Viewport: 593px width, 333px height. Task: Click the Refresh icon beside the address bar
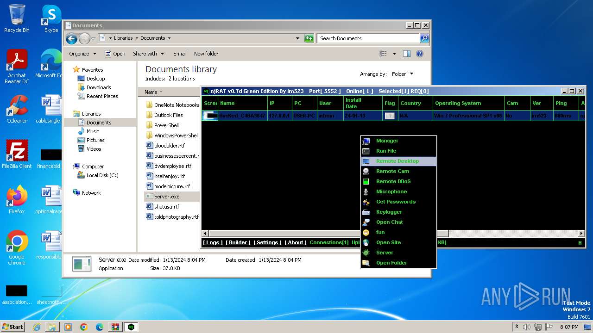[309, 38]
